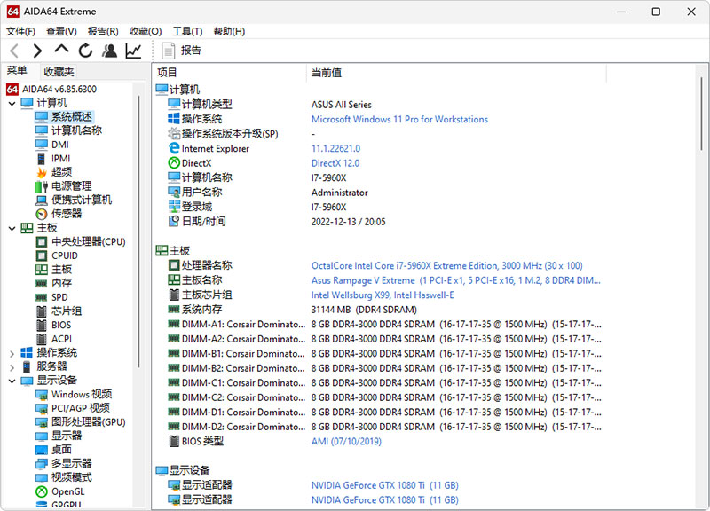The image size is (710, 511).
Task: Click the 多显示器 icon
Action: tap(41, 464)
